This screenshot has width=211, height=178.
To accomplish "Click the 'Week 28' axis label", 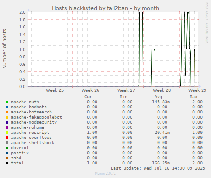I will point(162,90).
